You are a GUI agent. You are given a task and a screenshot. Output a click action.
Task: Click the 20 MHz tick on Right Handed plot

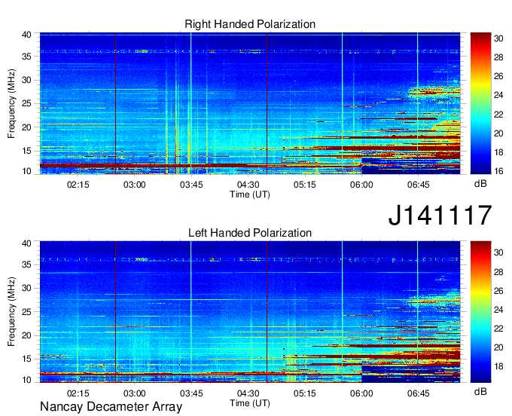point(27,127)
